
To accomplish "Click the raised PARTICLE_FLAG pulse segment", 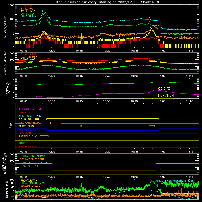I will tap(44, 136).
